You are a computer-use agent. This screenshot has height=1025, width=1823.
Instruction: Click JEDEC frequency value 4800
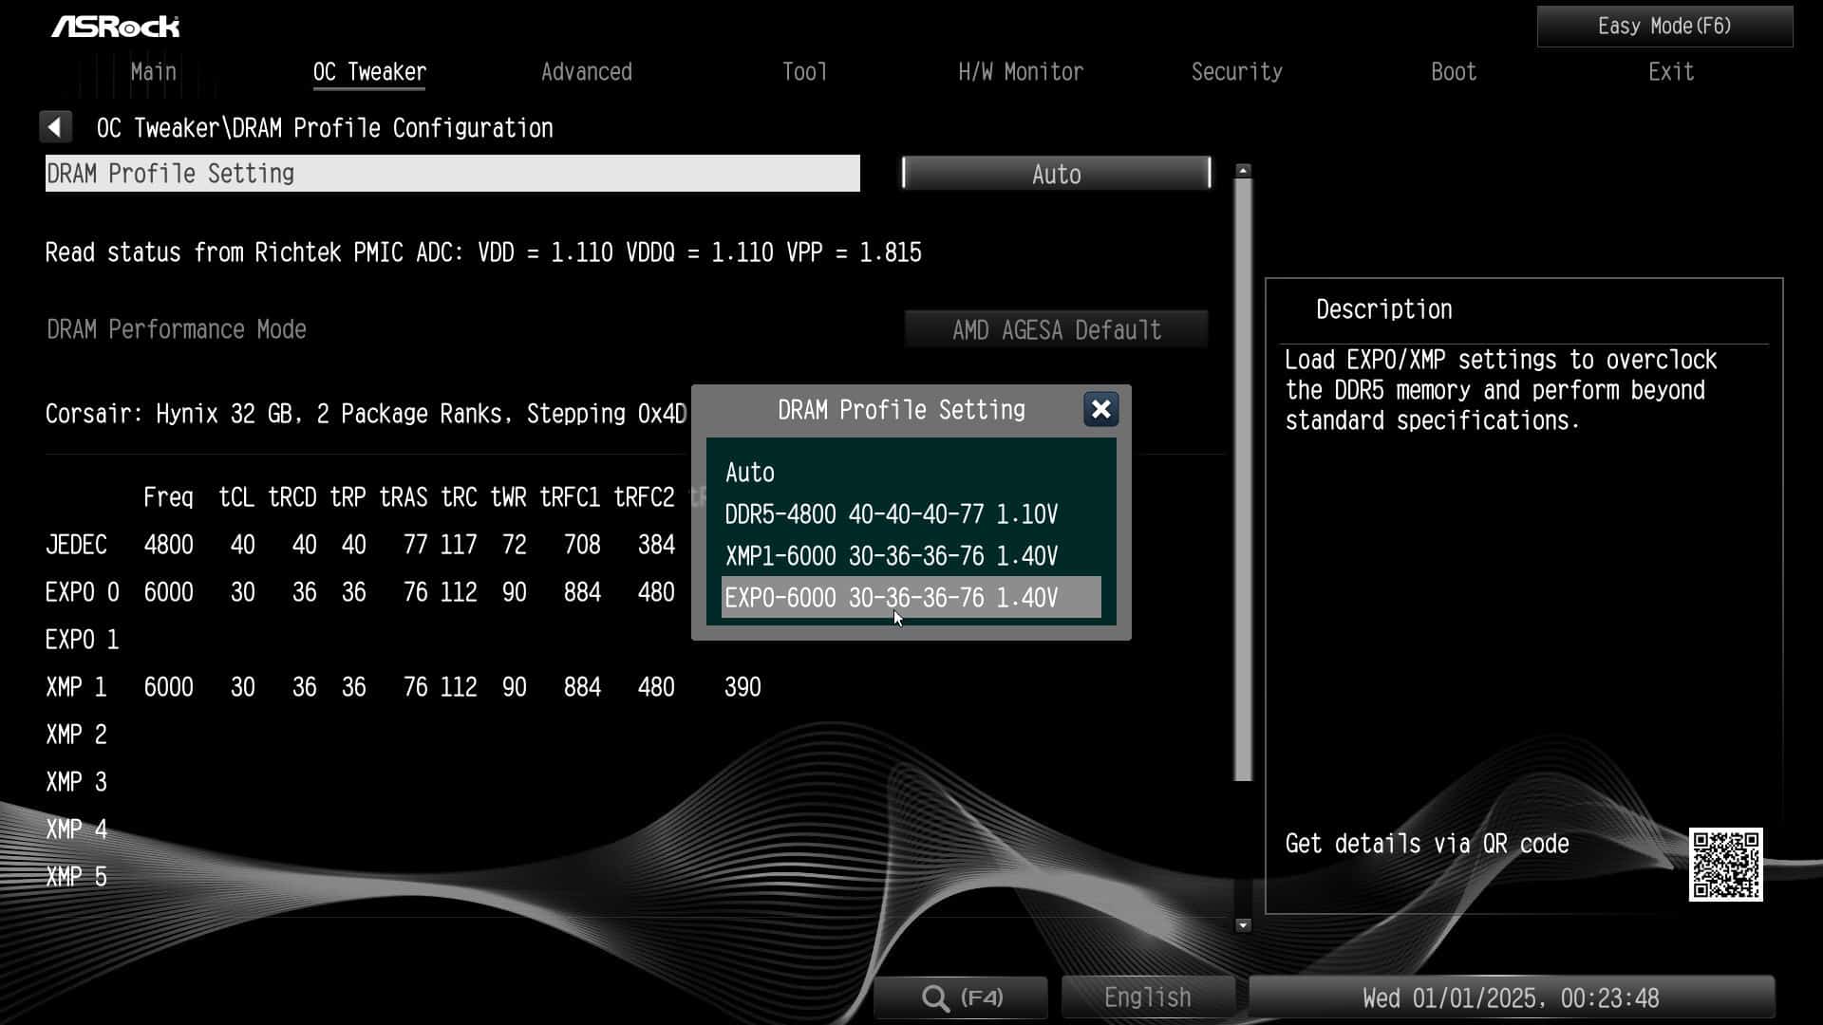pos(168,545)
